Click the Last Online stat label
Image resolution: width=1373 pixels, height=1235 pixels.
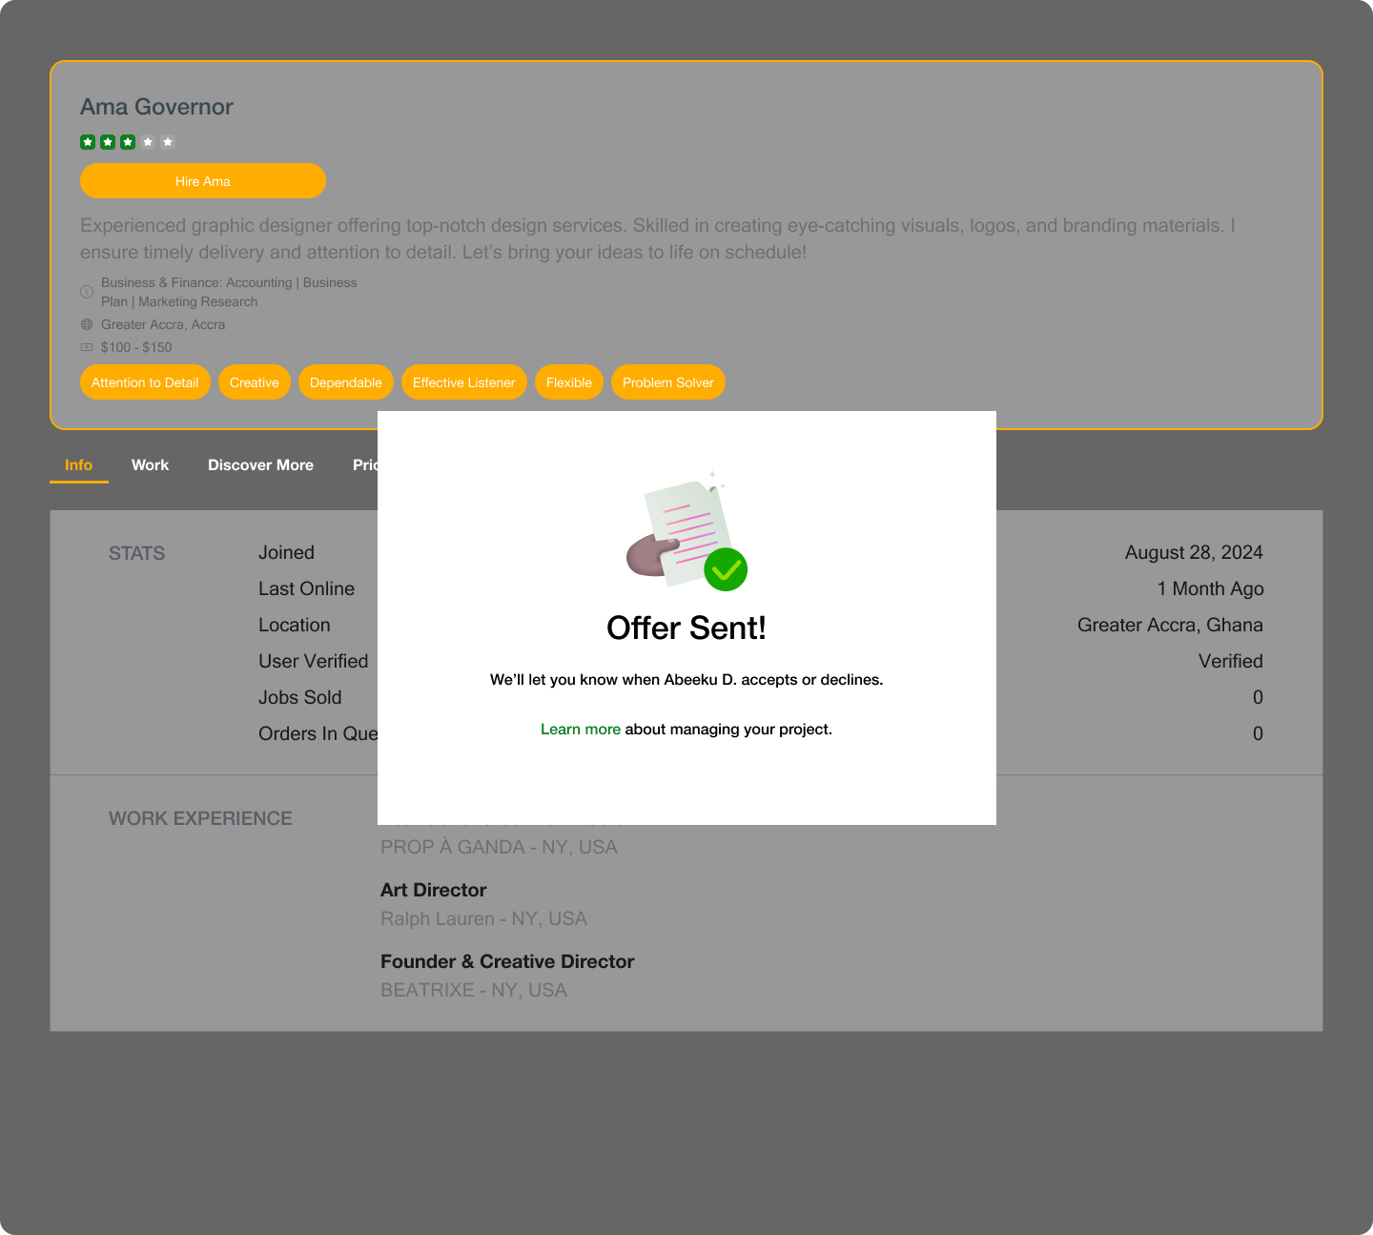(306, 589)
